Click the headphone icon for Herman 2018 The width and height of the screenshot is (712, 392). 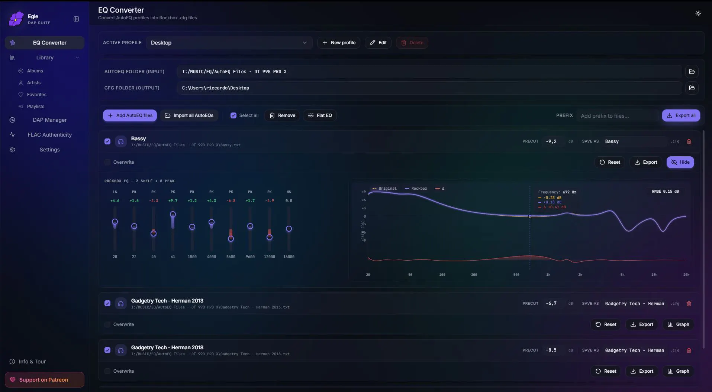[x=121, y=350]
